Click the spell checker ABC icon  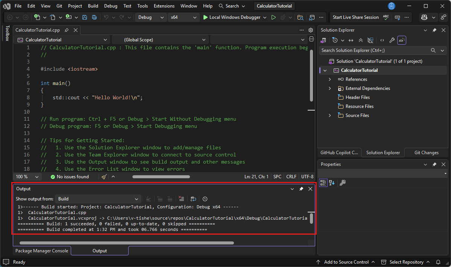click(x=386, y=17)
